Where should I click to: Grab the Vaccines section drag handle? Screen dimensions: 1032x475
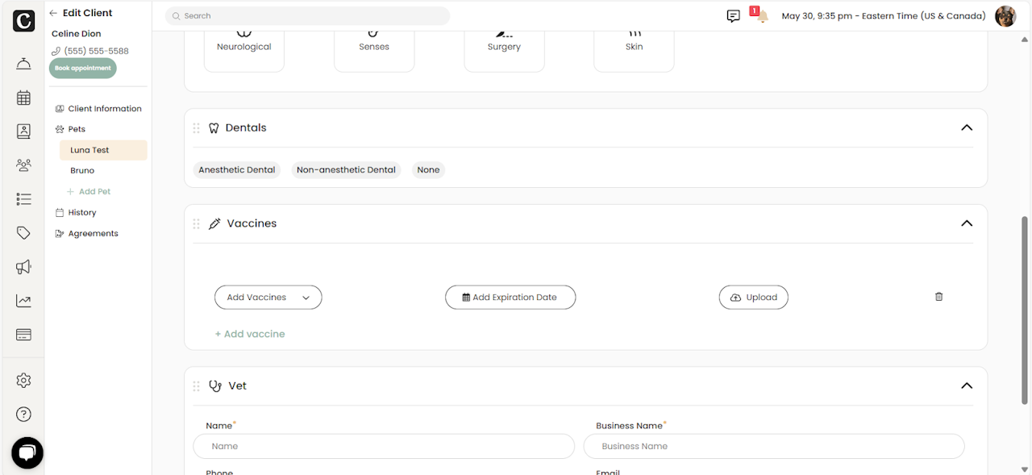pyautogui.click(x=196, y=223)
